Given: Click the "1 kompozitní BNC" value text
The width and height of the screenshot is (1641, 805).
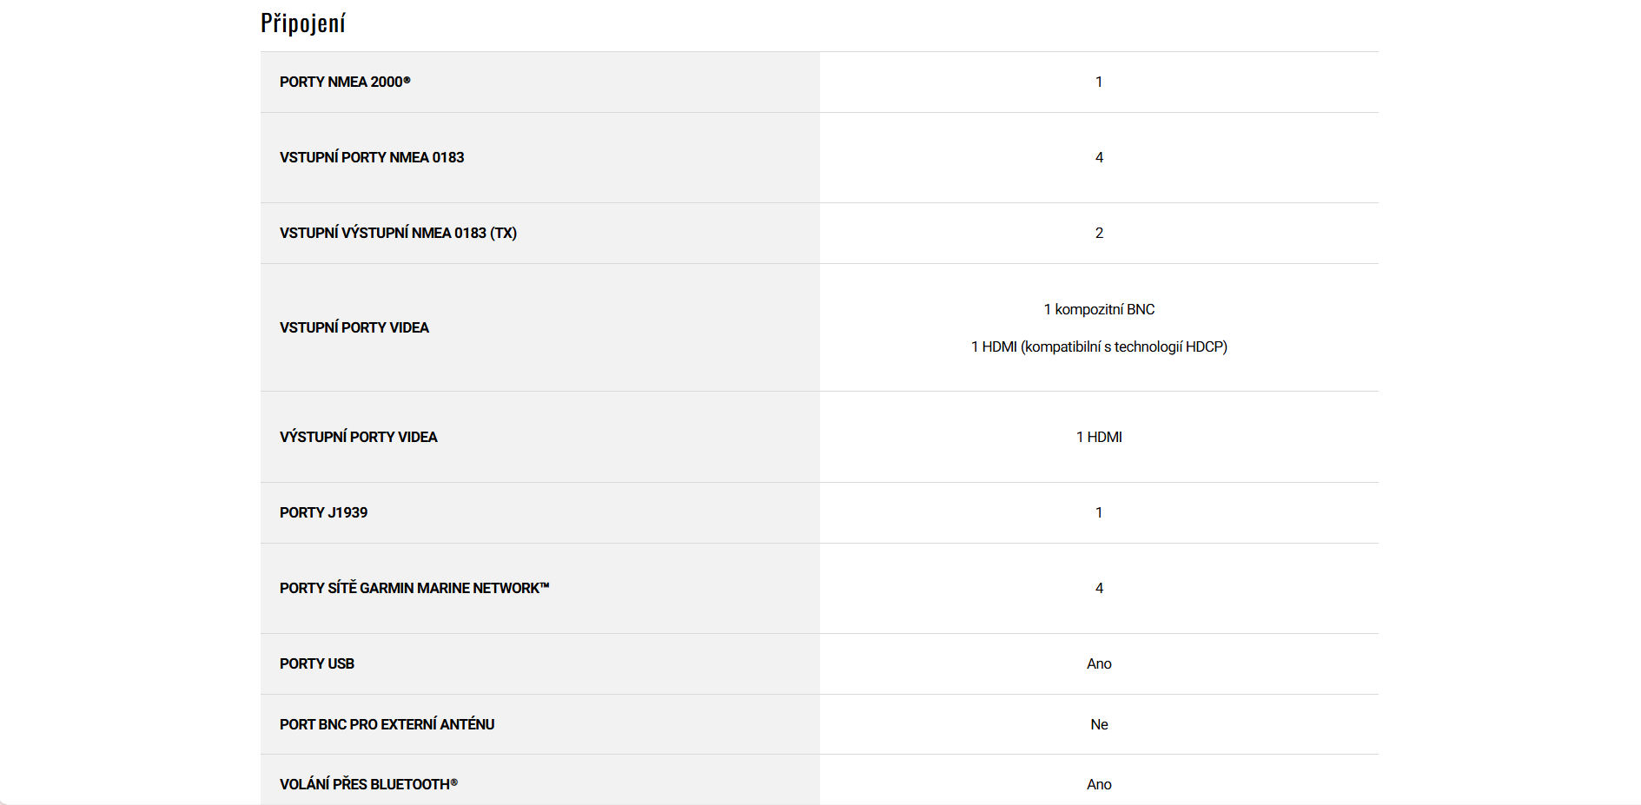Looking at the screenshot, I should 1099,309.
